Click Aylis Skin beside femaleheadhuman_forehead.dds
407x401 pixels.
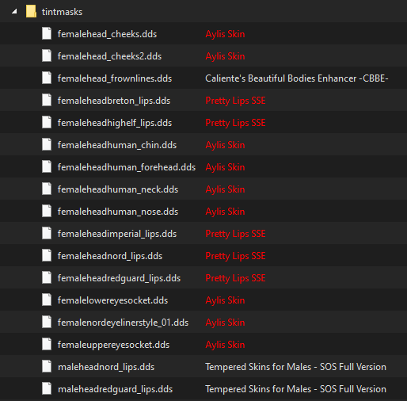click(x=225, y=167)
